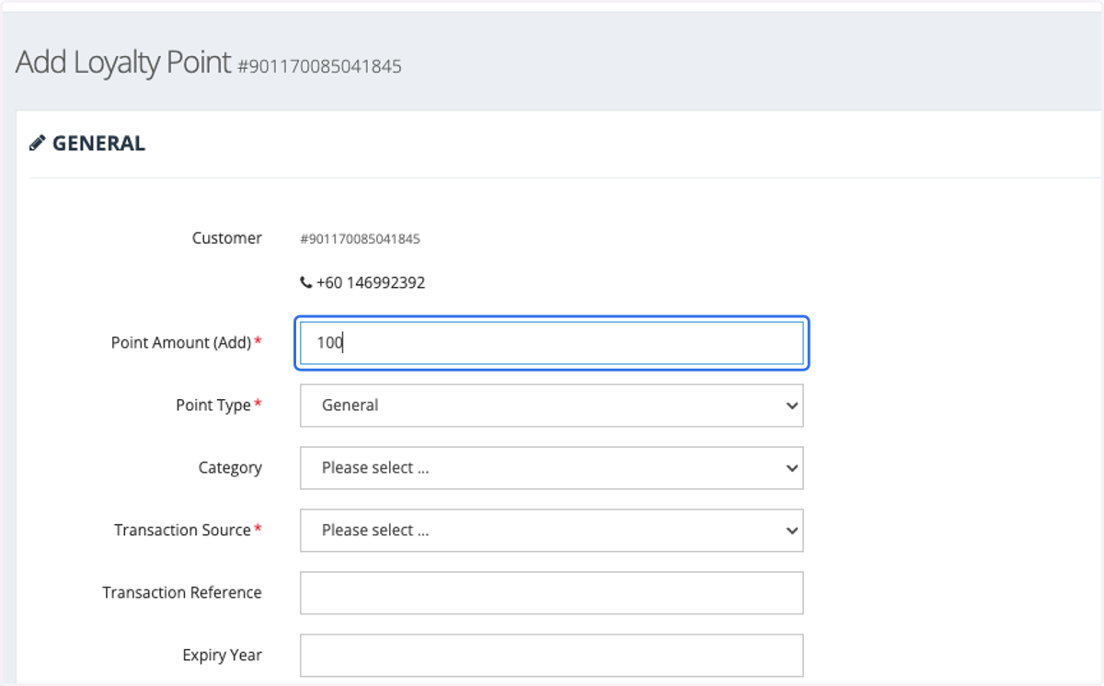Click the Category label
Screen dimensions: 1104x686
point(230,468)
